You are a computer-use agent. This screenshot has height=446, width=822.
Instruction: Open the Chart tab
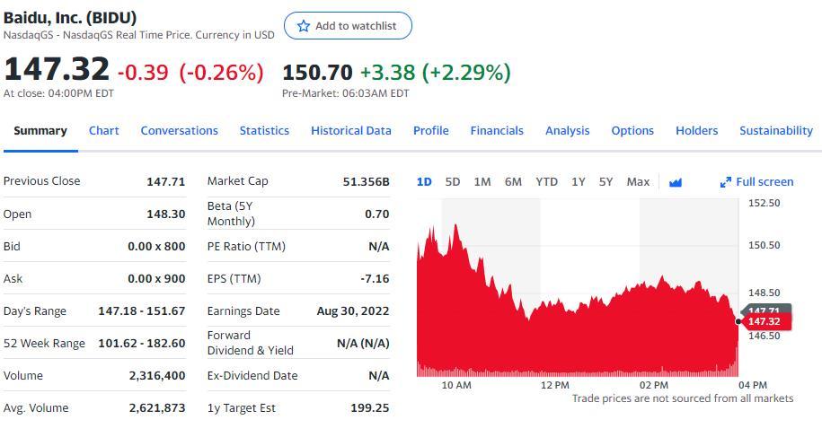(x=104, y=130)
